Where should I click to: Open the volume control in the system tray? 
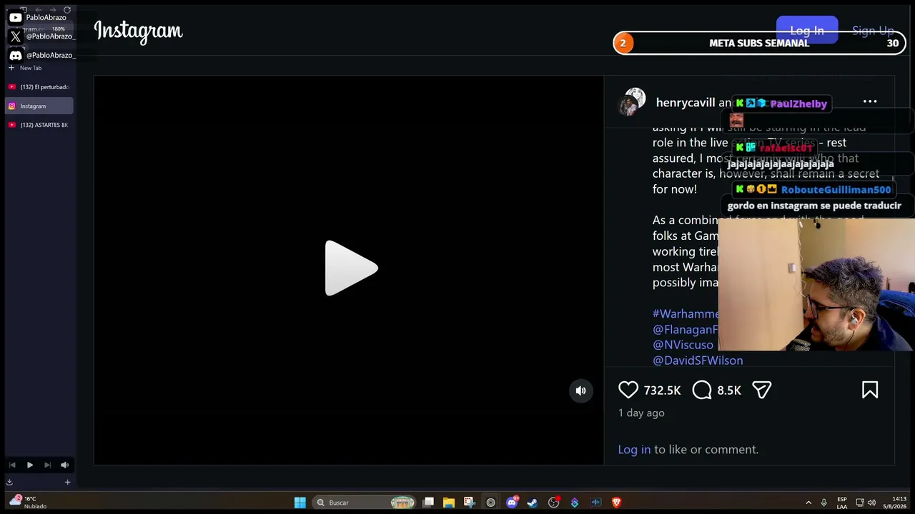click(871, 503)
